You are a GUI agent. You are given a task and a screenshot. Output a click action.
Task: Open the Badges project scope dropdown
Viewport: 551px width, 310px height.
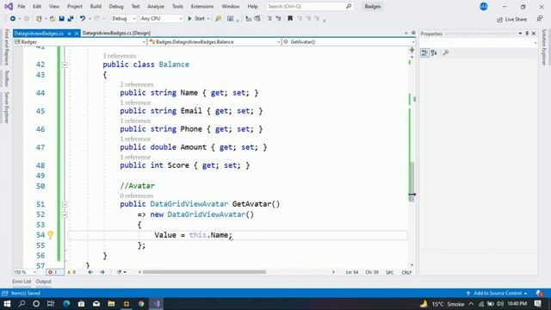coord(80,42)
